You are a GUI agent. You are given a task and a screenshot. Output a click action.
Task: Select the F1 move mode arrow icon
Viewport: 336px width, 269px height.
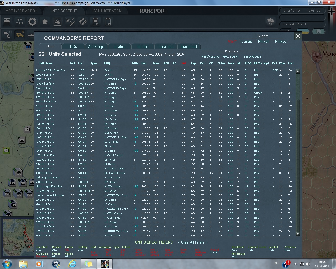click(x=7, y=34)
